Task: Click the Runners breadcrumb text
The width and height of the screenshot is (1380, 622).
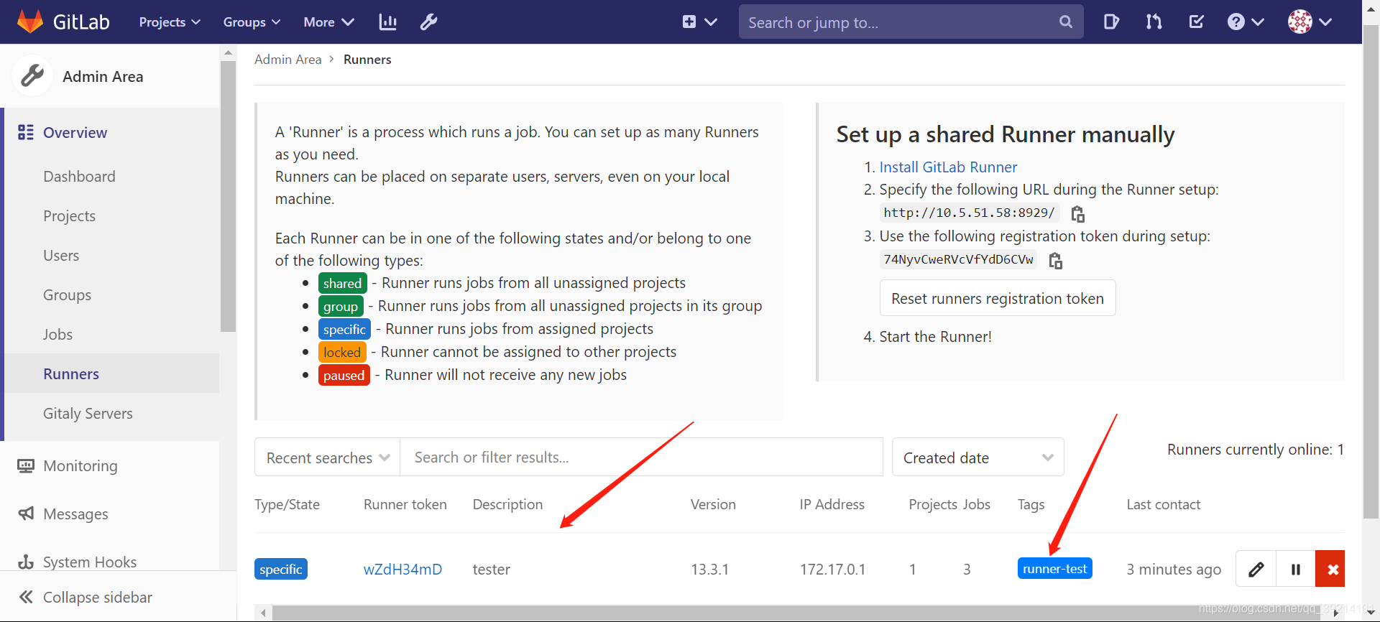Action: point(367,60)
